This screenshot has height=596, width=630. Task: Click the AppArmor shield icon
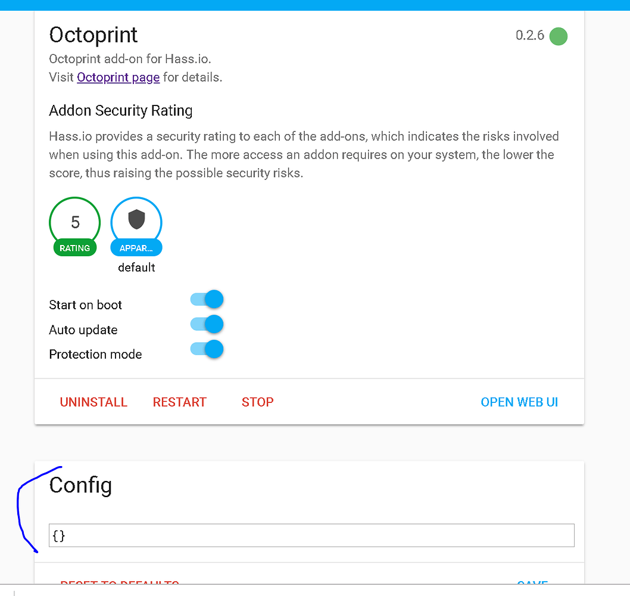pos(136,219)
